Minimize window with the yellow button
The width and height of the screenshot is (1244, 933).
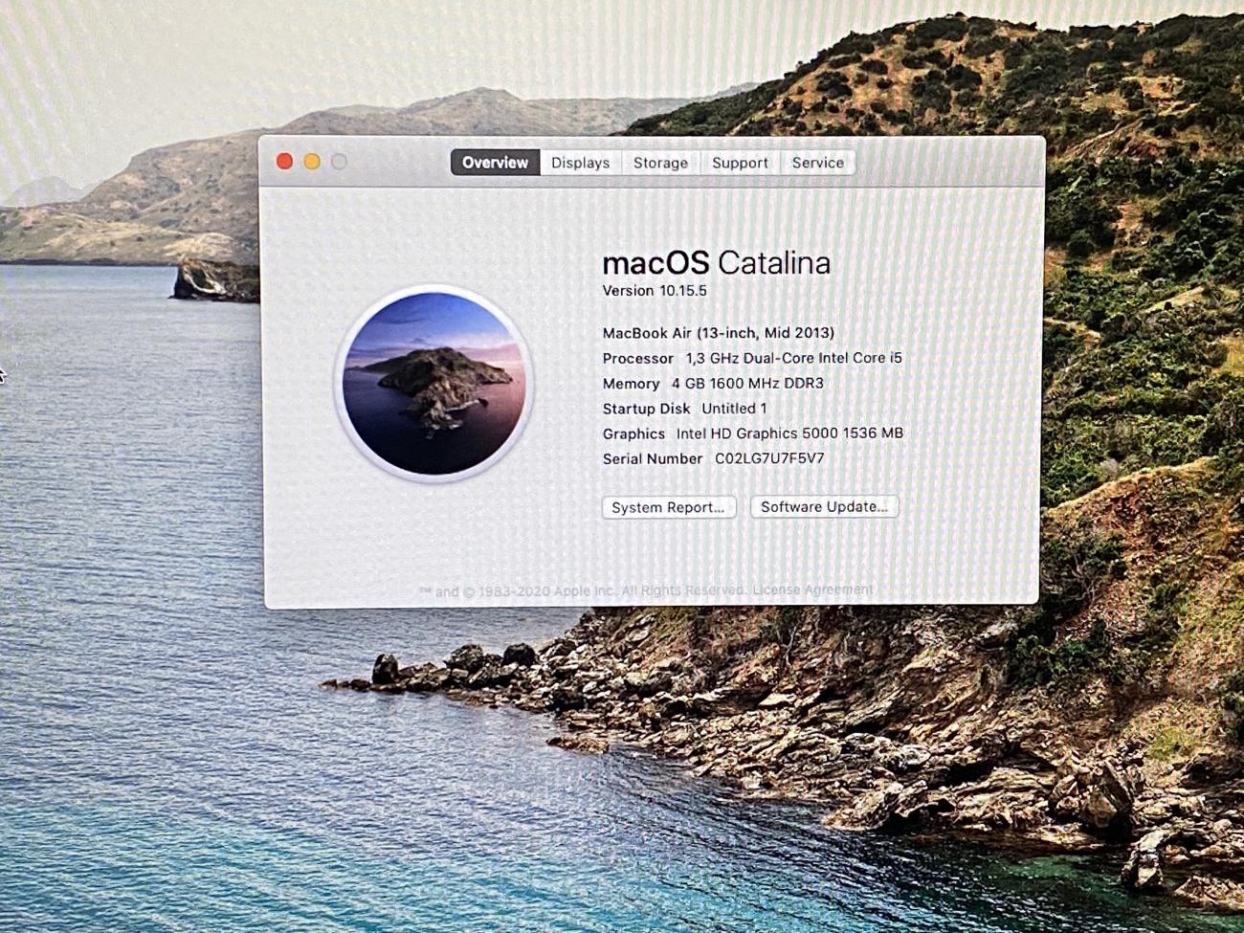point(312,162)
